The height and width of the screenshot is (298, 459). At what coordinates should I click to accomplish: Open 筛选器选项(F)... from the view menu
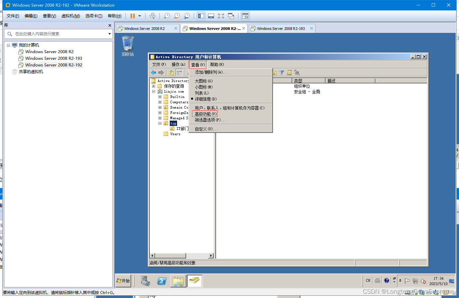(x=231, y=120)
